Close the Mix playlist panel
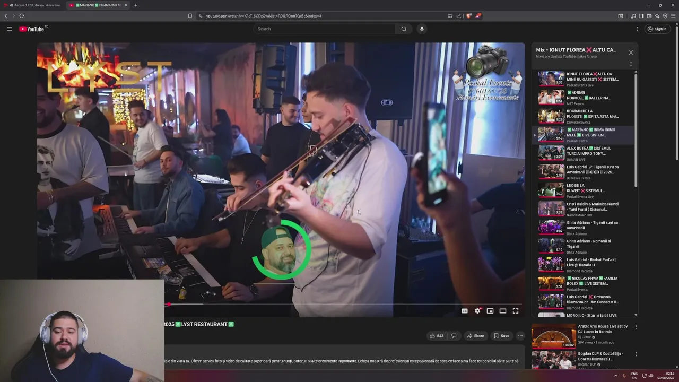The image size is (679, 382). (631, 53)
